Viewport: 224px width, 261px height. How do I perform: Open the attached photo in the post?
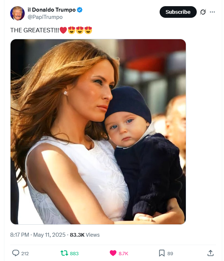click(98, 132)
